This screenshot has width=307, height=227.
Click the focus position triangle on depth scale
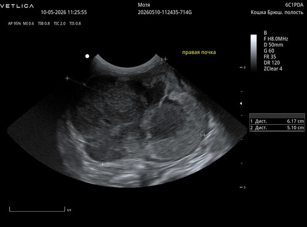[x=241, y=103]
